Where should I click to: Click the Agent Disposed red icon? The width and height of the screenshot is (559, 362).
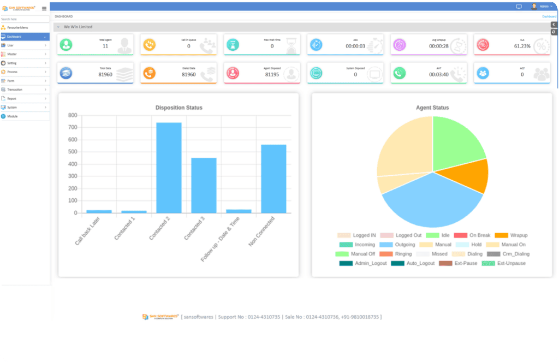coord(233,73)
